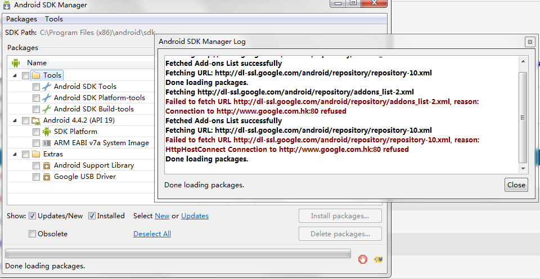Click the Delete packages... button
Viewport: 540px width, 279px height.
click(340, 234)
